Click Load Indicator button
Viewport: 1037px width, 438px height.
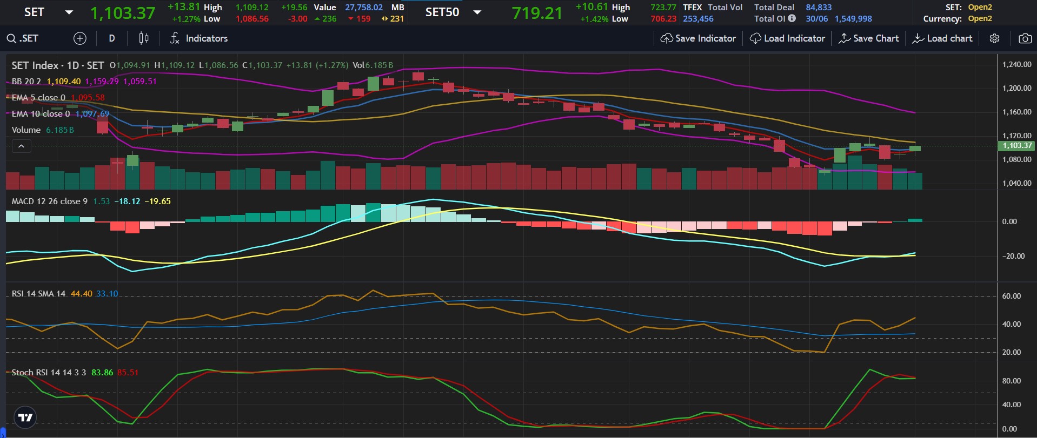tap(787, 38)
